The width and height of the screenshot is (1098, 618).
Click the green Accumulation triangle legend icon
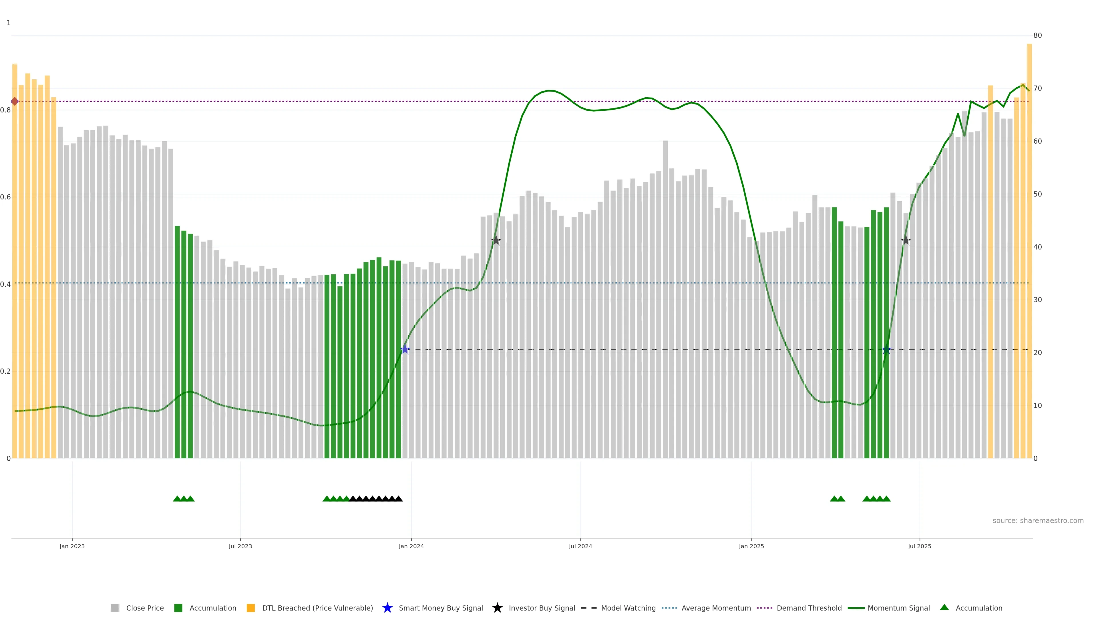pyautogui.click(x=944, y=607)
